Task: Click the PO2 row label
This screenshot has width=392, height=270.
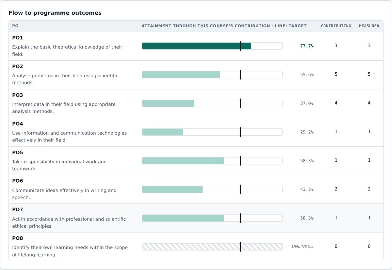Action: (x=18, y=67)
